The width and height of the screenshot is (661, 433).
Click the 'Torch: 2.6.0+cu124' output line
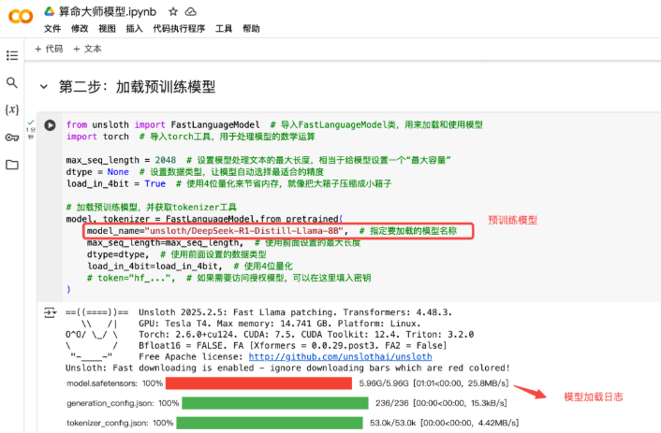tap(306, 335)
